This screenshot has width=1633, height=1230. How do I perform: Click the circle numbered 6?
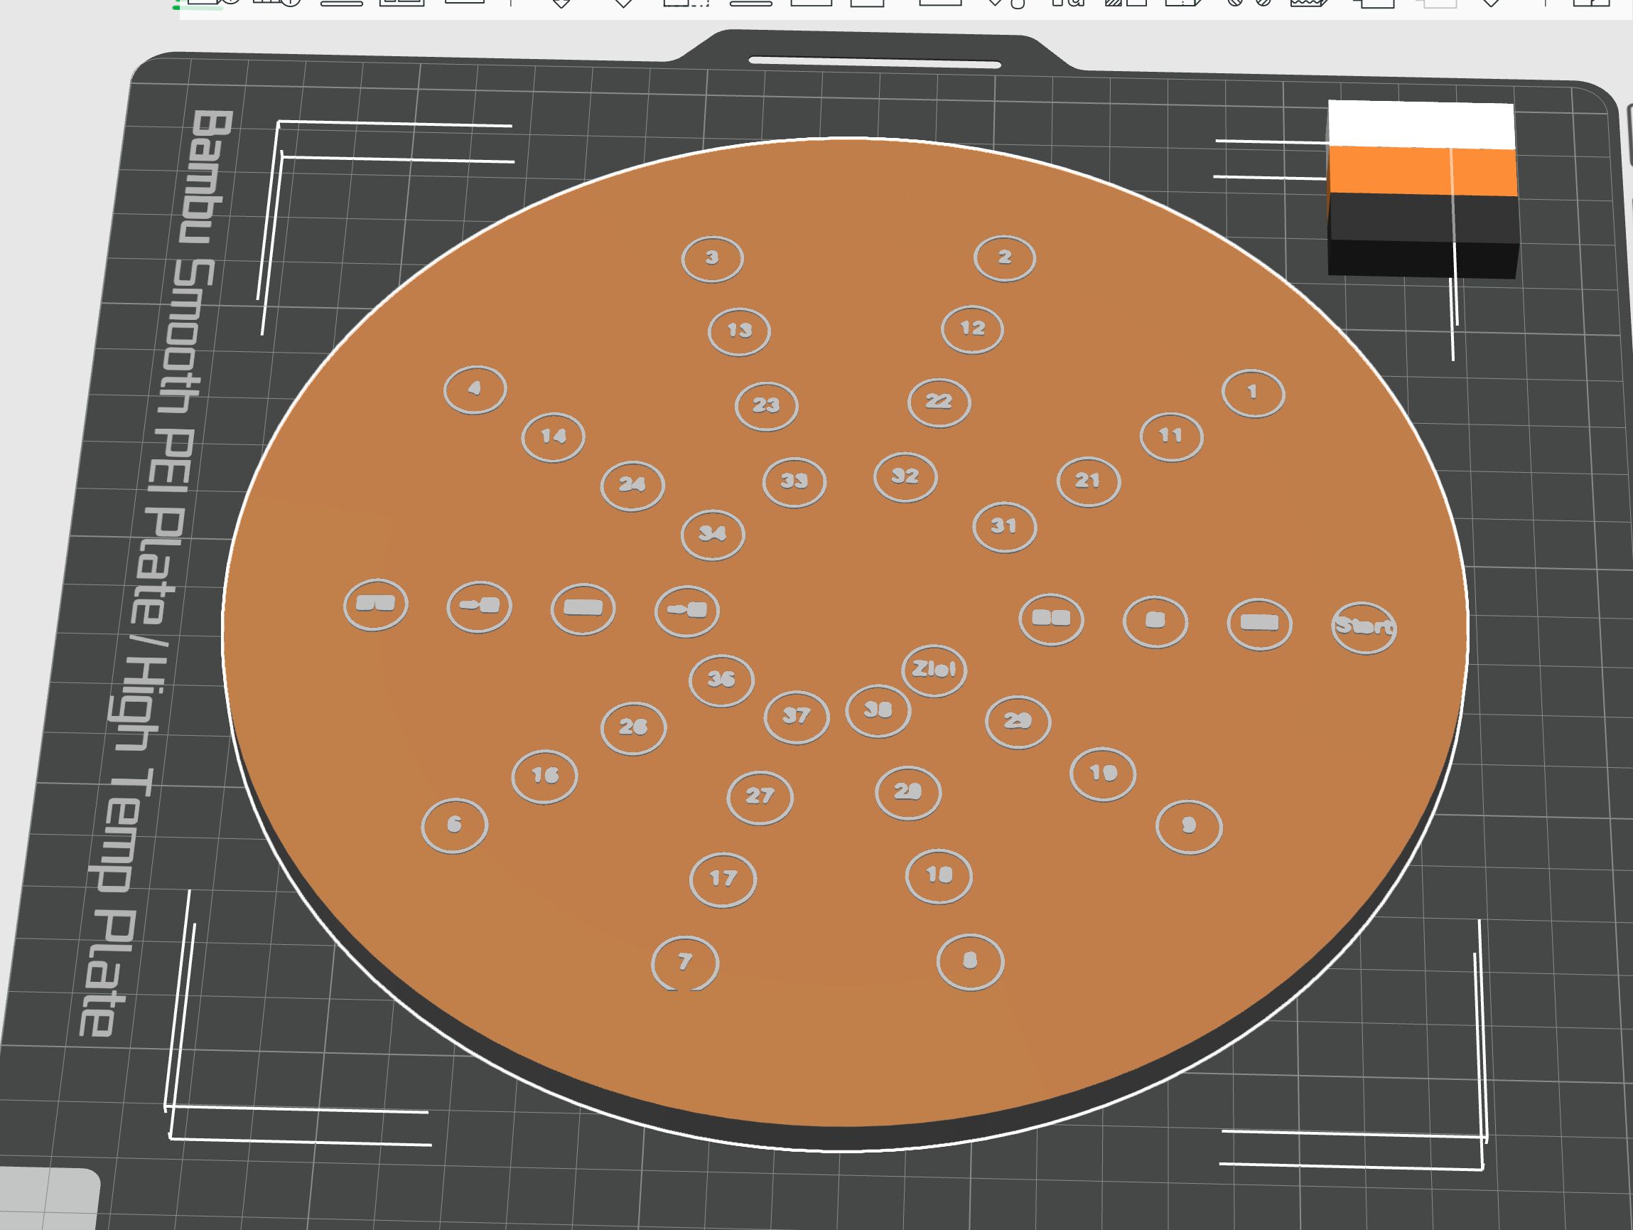click(454, 825)
